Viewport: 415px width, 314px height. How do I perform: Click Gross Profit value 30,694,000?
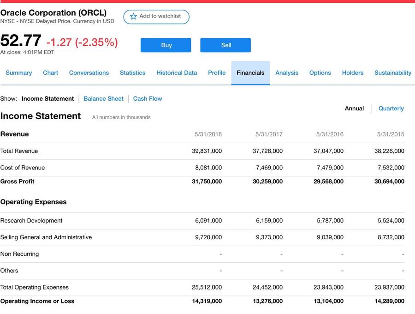pyautogui.click(x=389, y=181)
